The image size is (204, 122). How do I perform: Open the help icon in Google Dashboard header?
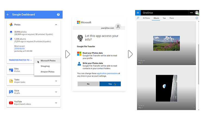point(58,15)
